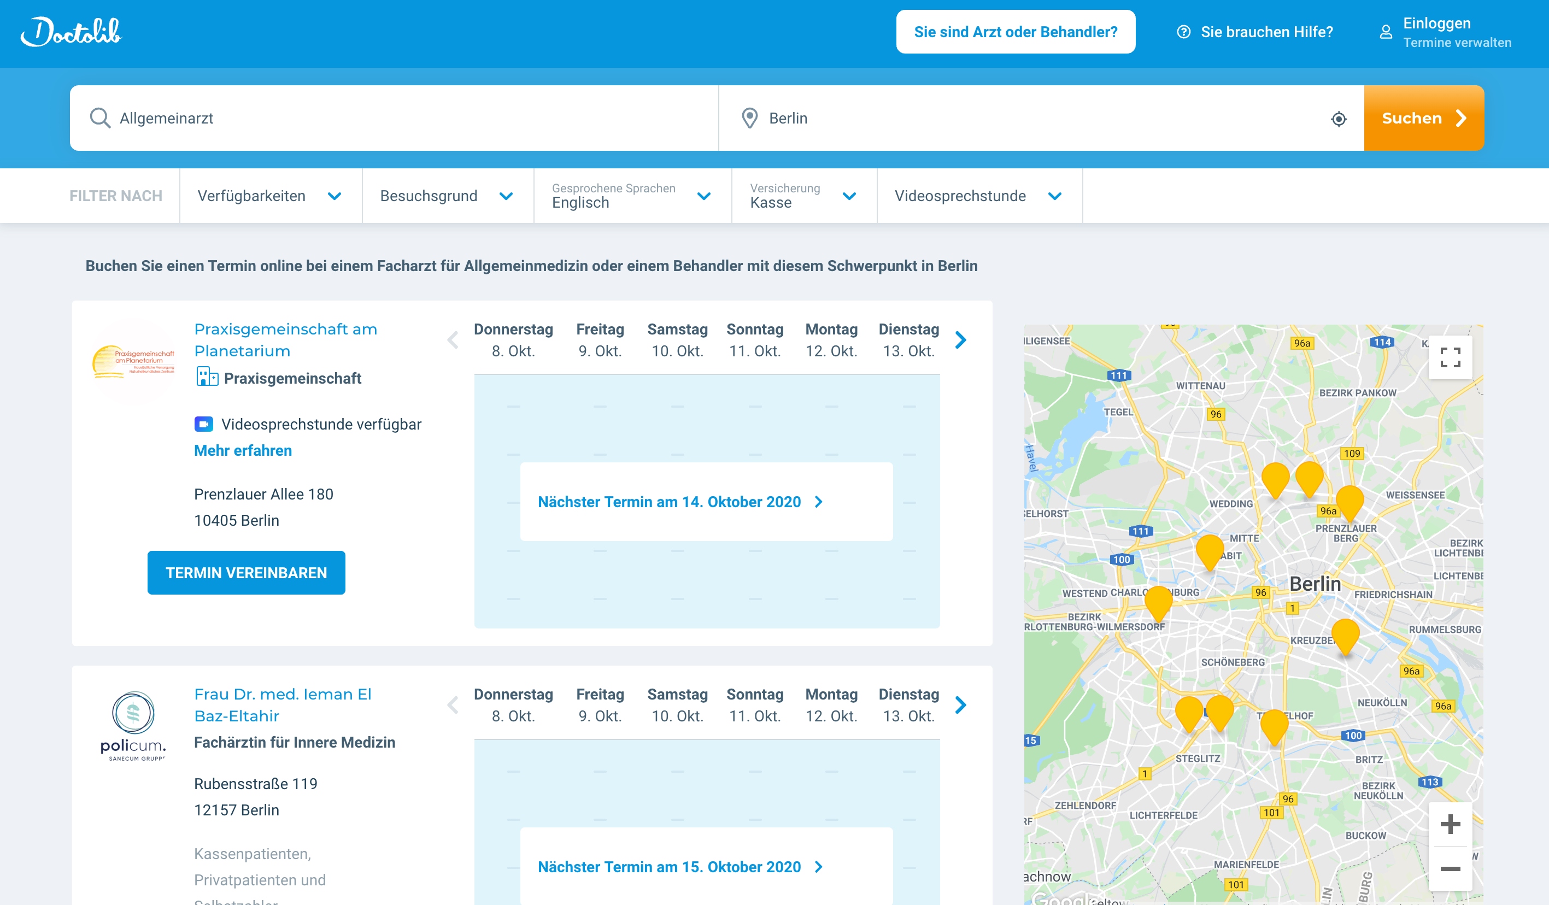Click the policum logo thumbnail
1549x905 pixels.
[133, 726]
